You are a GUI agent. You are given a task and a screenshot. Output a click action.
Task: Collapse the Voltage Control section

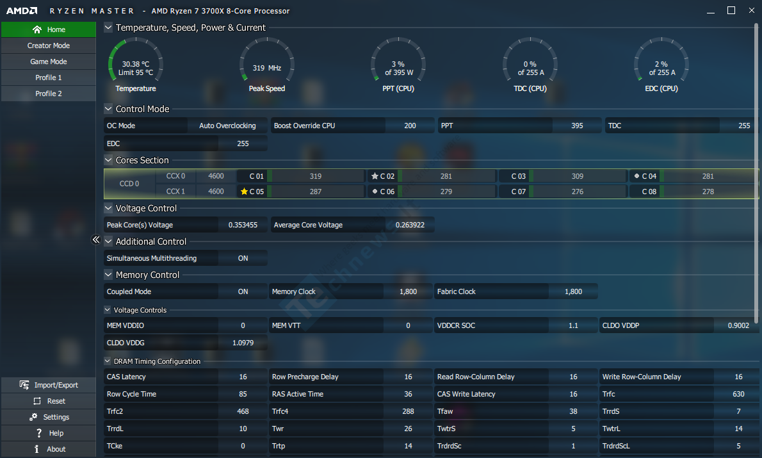108,208
